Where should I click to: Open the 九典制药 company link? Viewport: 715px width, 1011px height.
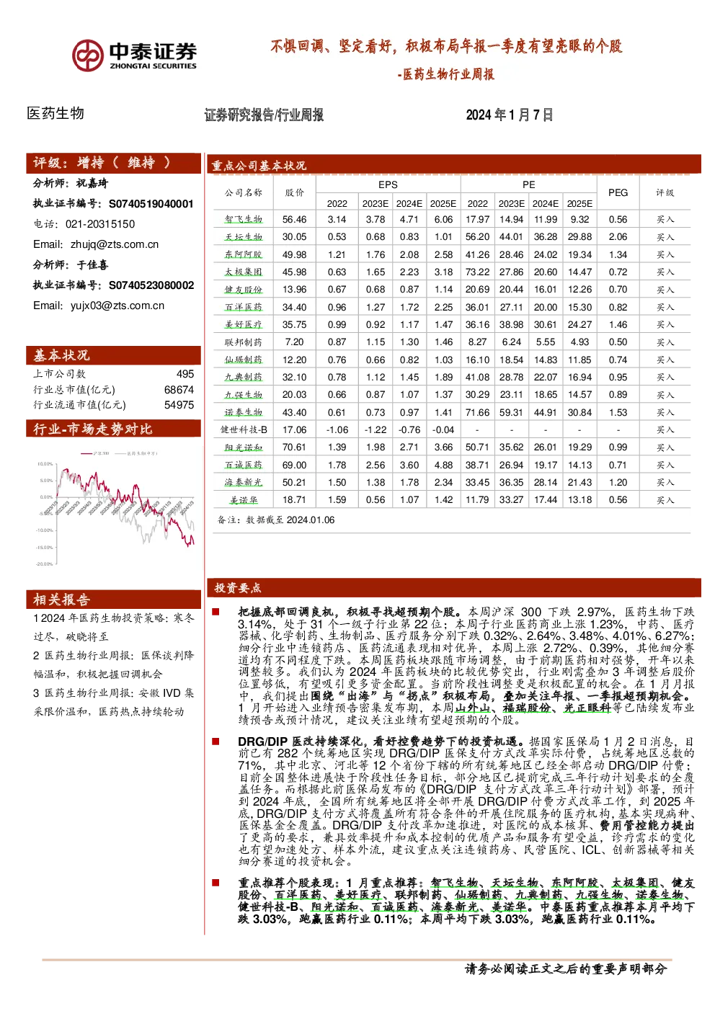(244, 378)
